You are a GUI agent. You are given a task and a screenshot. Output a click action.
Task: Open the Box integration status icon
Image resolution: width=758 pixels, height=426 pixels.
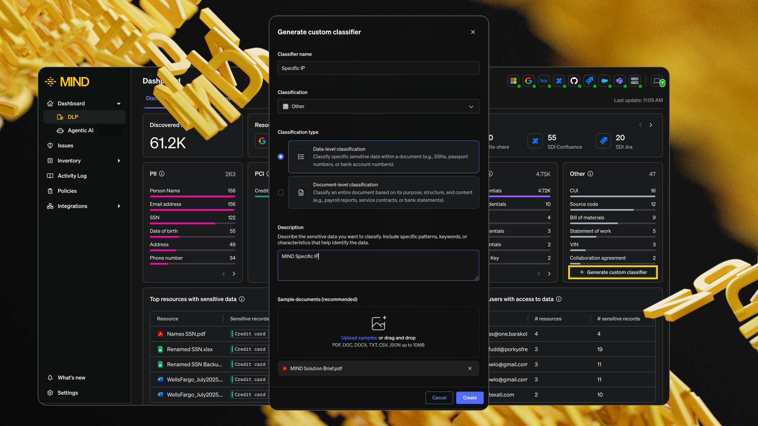pyautogui.click(x=544, y=81)
